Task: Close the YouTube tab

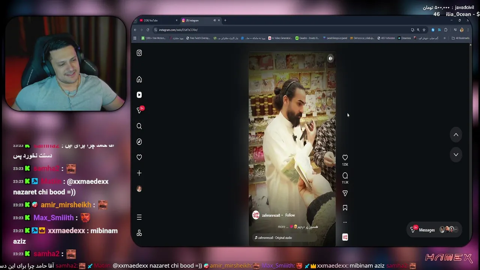Action: (177, 20)
